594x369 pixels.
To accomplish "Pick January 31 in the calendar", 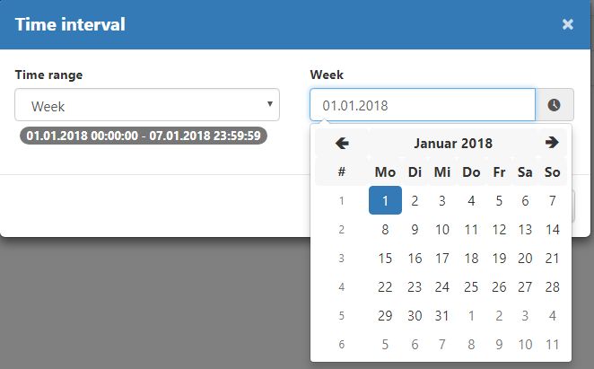I will (x=442, y=315).
